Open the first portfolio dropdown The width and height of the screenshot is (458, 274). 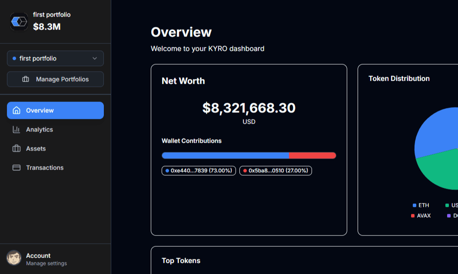point(55,59)
